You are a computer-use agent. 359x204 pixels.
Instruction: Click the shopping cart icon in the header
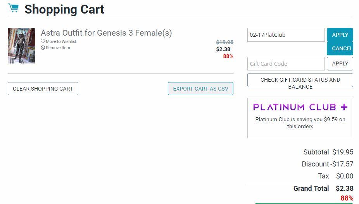[x=13, y=8]
